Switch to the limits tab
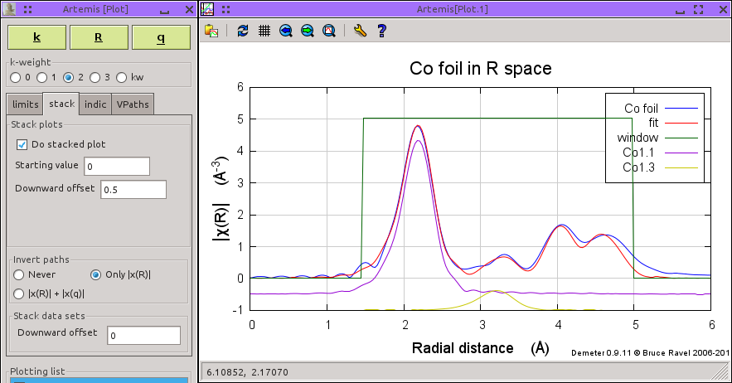Viewport: 732px width, 383px height. [25, 104]
